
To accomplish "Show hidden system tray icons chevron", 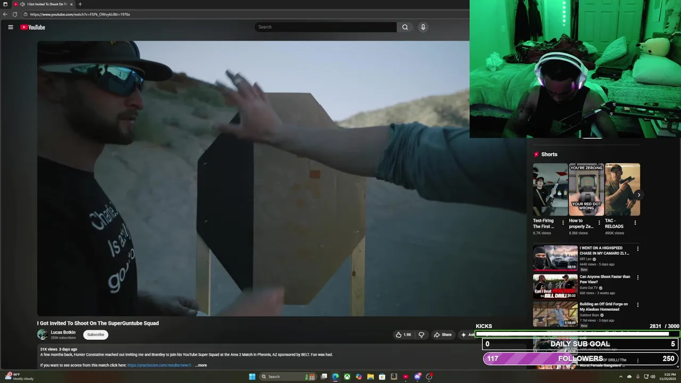I will (620, 377).
